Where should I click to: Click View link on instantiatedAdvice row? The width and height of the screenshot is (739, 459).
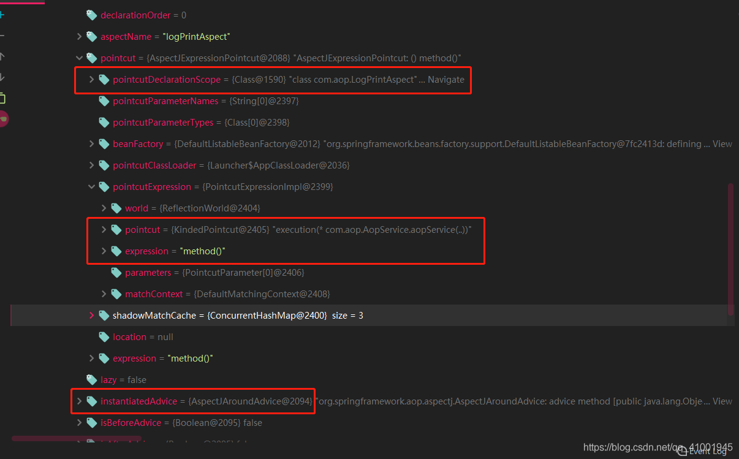722,401
